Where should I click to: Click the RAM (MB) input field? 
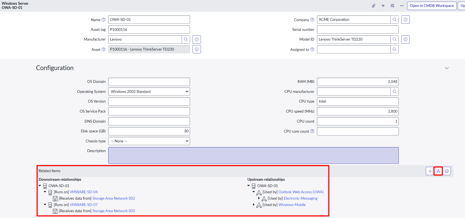[358, 81]
